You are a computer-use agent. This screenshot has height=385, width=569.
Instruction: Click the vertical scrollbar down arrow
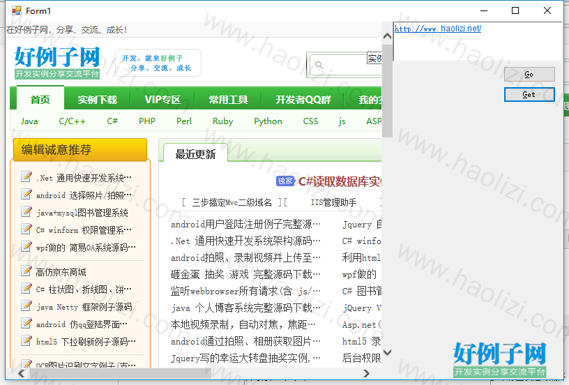click(387, 352)
